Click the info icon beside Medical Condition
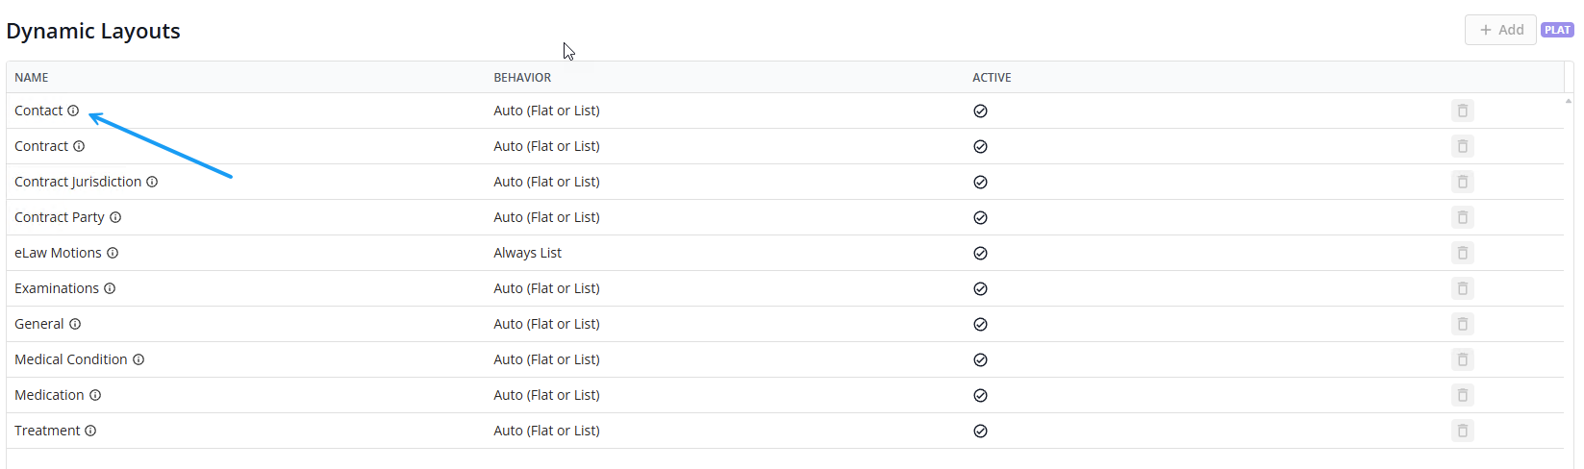 tap(138, 359)
